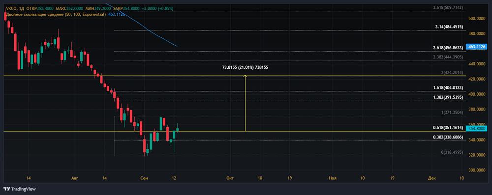Click the VKCO ticker symbol in the legend
Screen dimensions: 492x195
12,8
